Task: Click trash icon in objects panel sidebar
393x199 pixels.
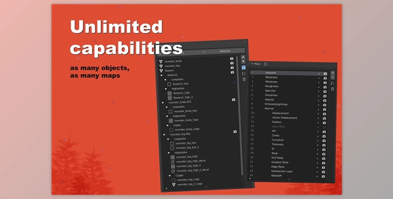Action: point(244,80)
